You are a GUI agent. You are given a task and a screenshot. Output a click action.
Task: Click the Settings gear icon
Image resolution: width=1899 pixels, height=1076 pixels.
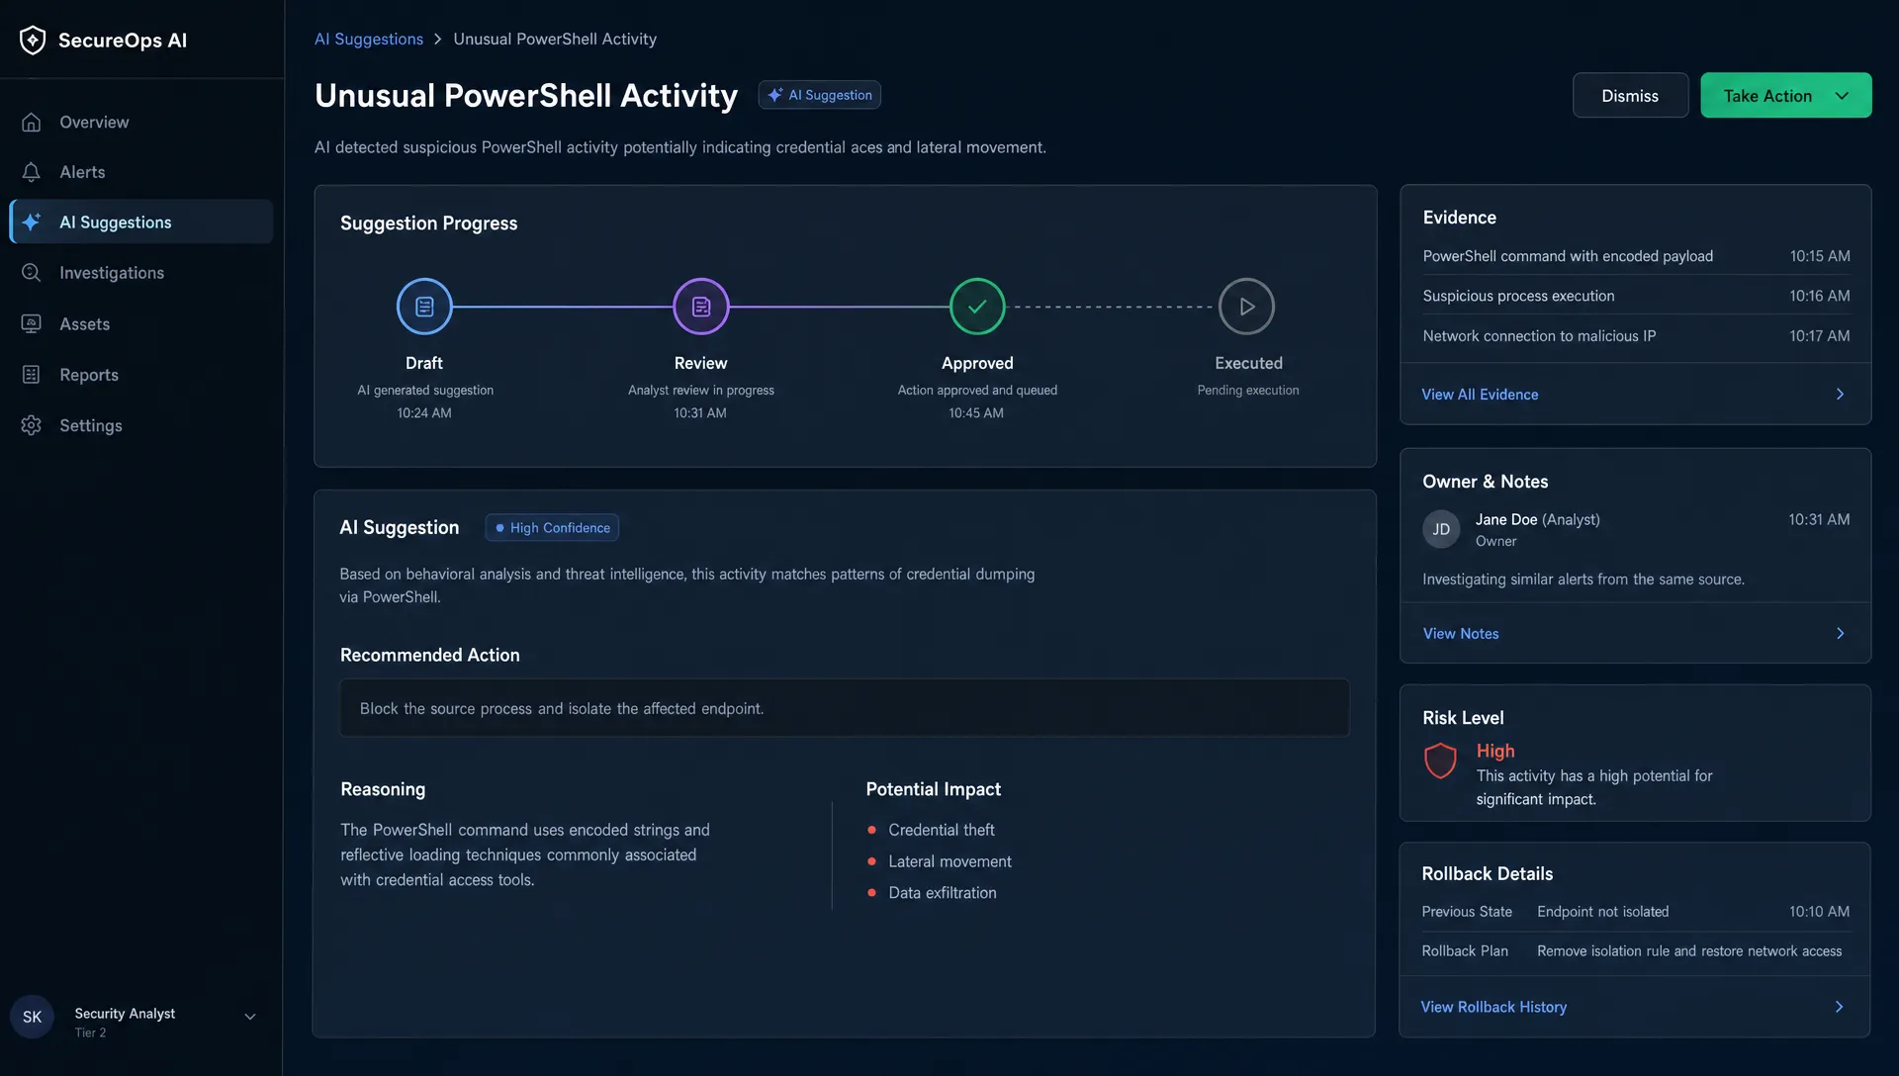(x=32, y=425)
